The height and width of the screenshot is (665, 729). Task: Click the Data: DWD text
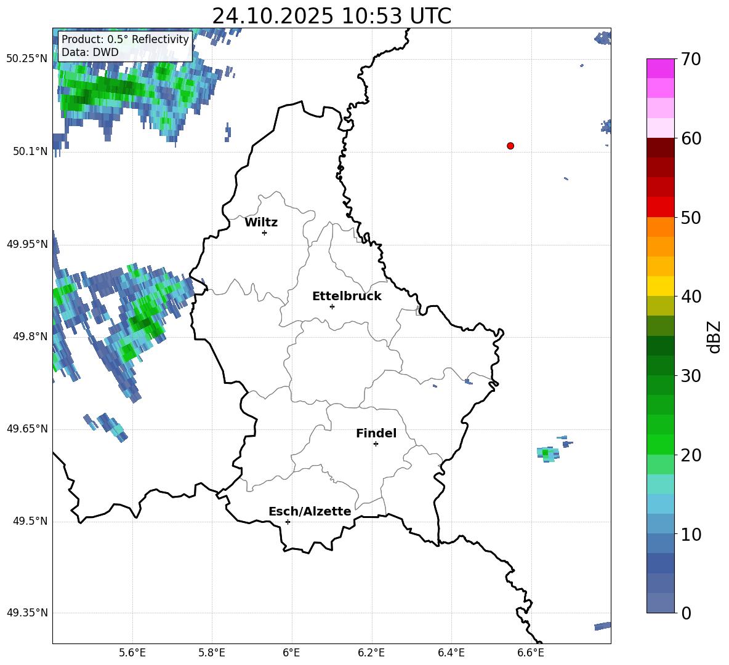tap(90, 52)
